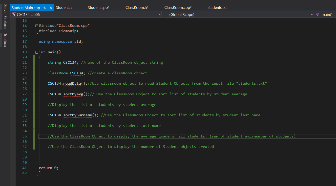Click <iomanip> in the include line
This screenshot has height=186, width=336.
(x=69, y=31)
